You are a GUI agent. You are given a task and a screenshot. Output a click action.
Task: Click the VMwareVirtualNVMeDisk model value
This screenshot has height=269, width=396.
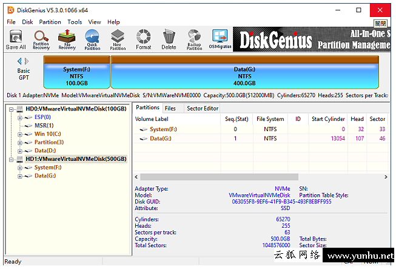click(260, 195)
